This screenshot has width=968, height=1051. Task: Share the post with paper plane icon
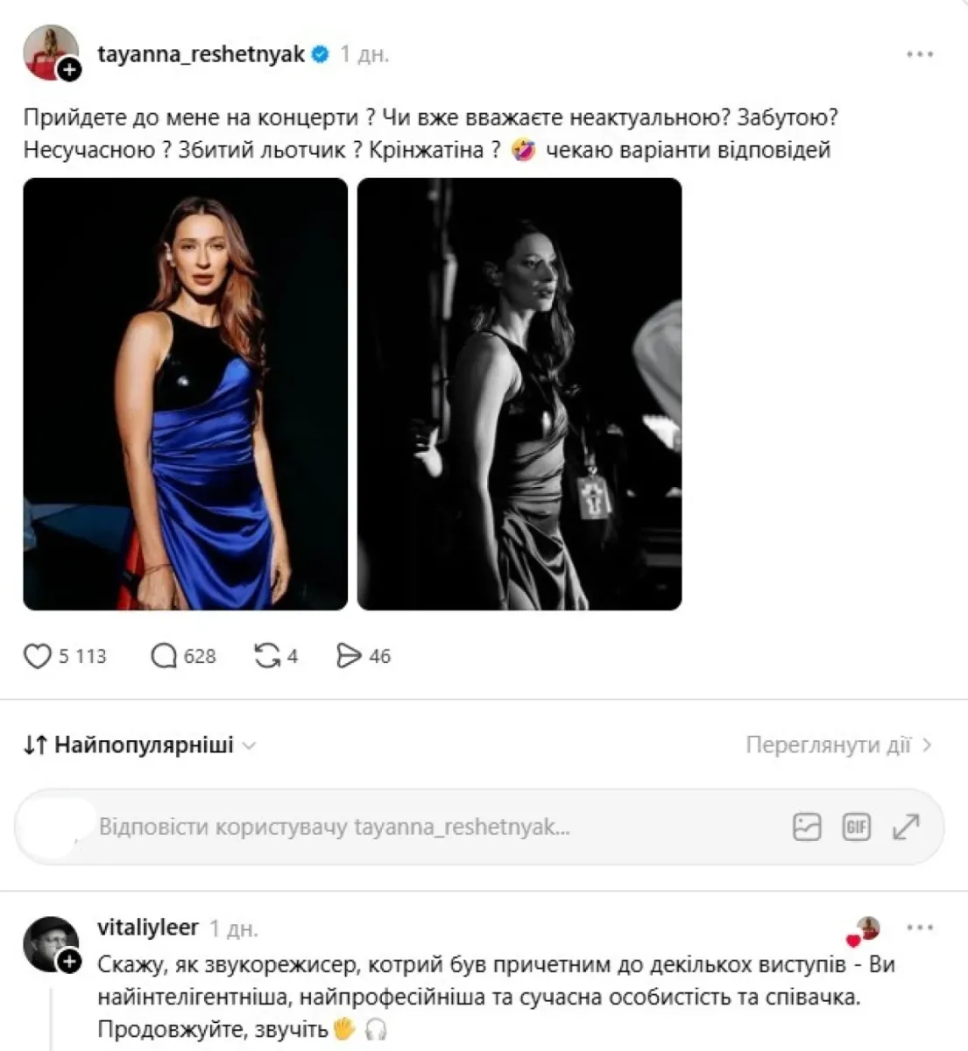(349, 656)
